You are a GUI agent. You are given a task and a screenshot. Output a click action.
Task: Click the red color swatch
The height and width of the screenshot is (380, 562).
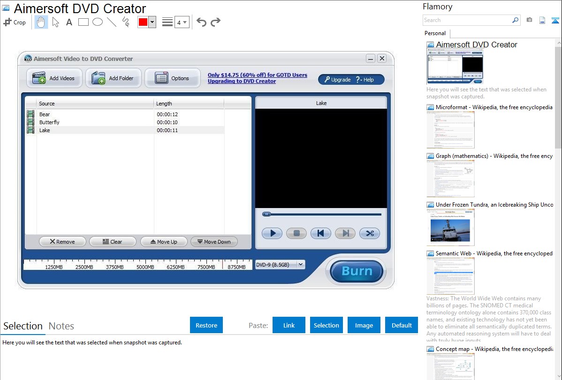(x=143, y=22)
